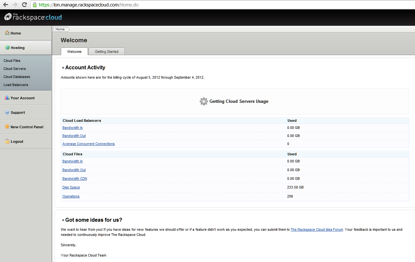The image size is (415, 262).
Task: Click the Your Account bar-chart icon
Action: coord(7,98)
